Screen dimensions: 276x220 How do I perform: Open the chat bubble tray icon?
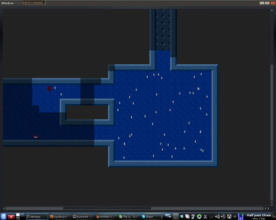coord(187,216)
